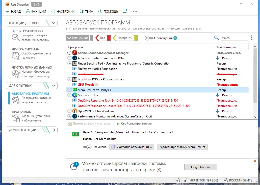Screen dimensions: 260x185
Task: Click the Firefox task window icon
Action: 75,69
